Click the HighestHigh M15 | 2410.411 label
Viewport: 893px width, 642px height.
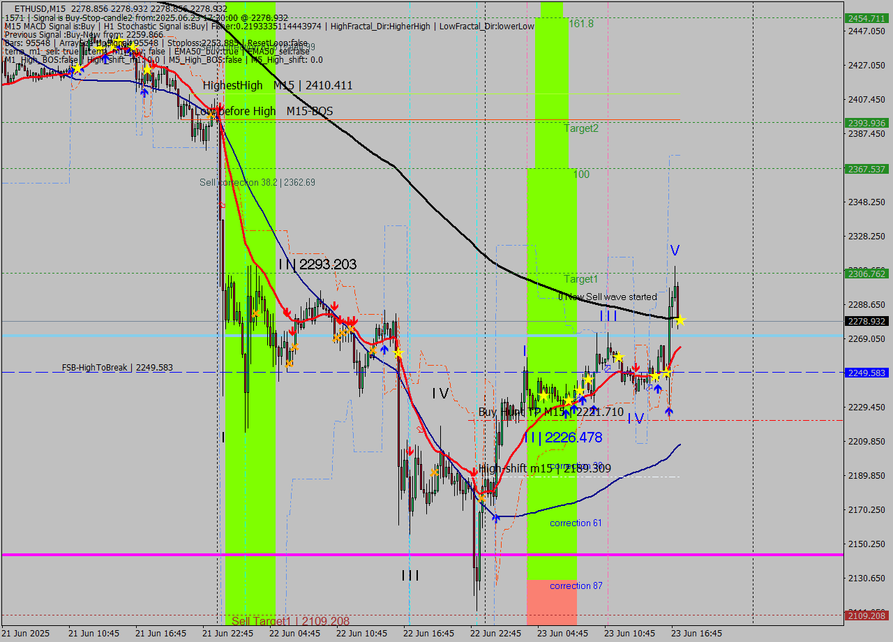point(278,85)
